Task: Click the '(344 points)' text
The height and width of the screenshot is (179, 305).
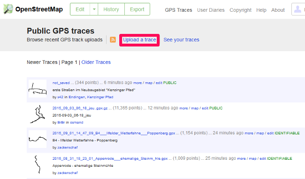Action: tap(87, 83)
